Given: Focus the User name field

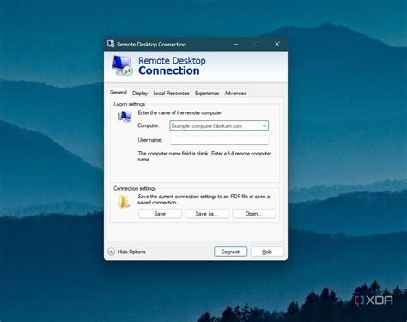Looking at the screenshot, I should pos(219,140).
